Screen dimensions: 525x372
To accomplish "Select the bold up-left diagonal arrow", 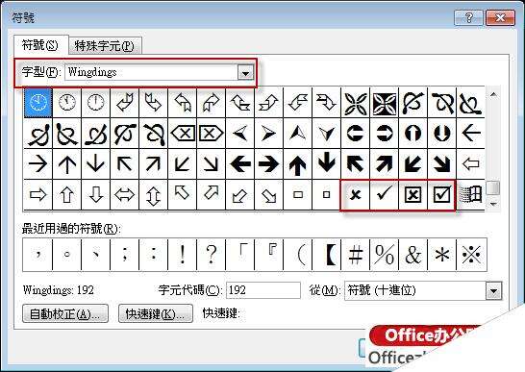I will point(355,164).
